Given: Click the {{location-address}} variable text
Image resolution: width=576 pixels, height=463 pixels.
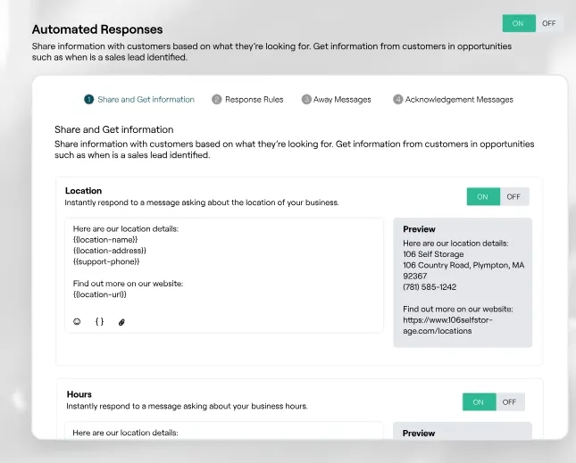Looking at the screenshot, I should point(110,251).
